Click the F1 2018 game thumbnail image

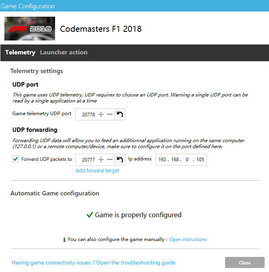click(x=30, y=29)
